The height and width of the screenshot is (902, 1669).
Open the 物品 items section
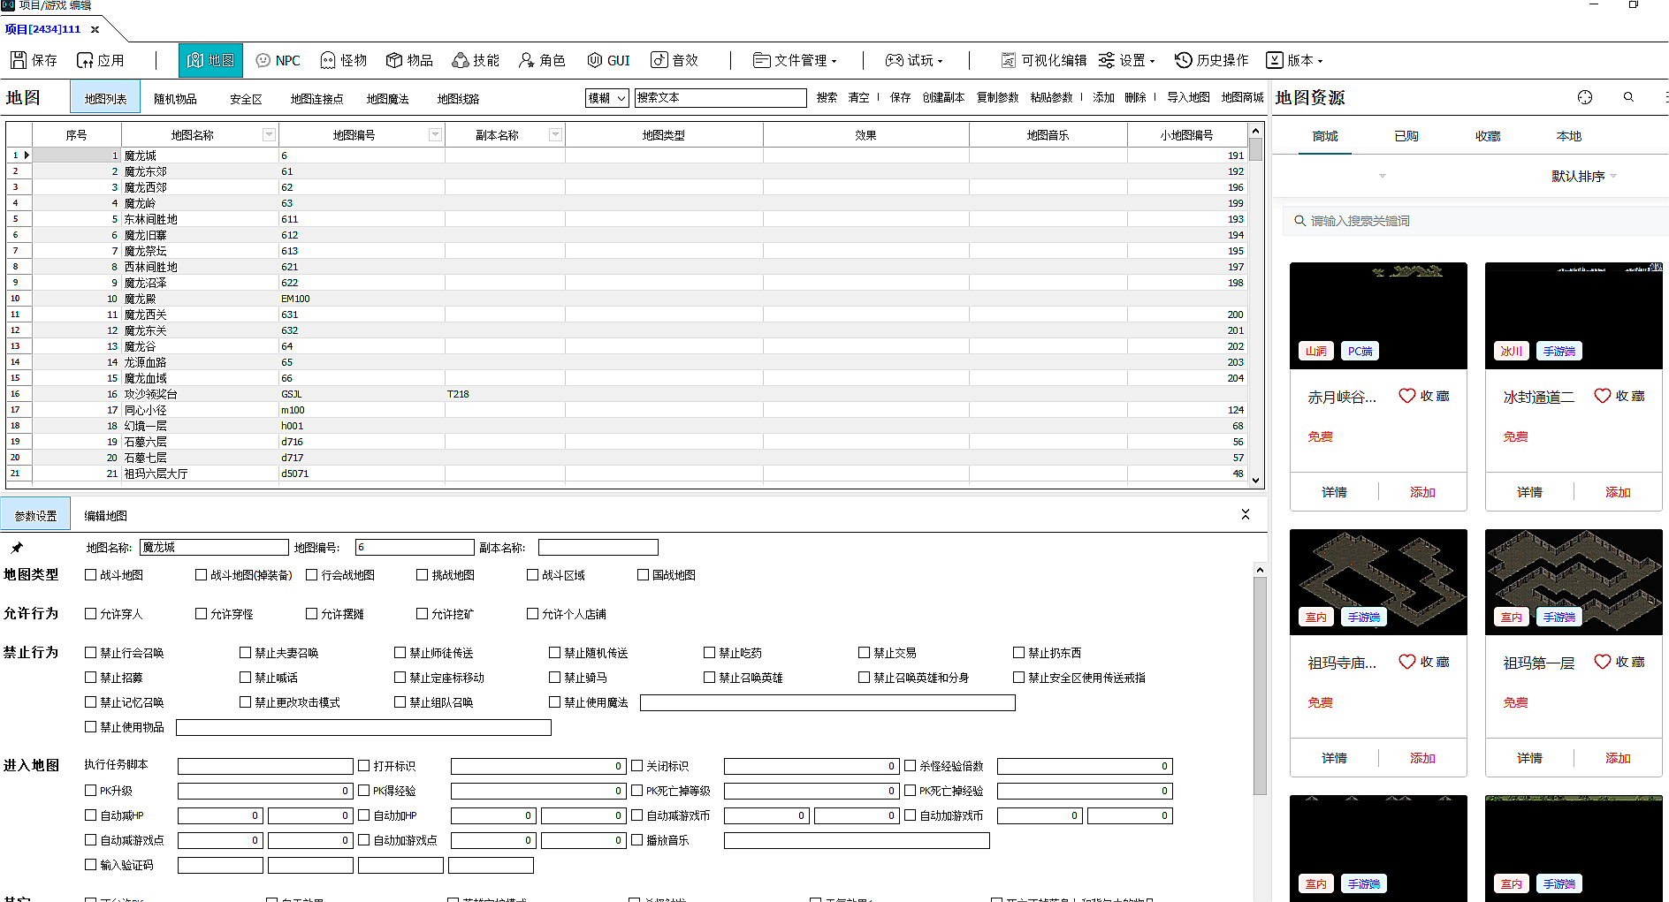394,60
